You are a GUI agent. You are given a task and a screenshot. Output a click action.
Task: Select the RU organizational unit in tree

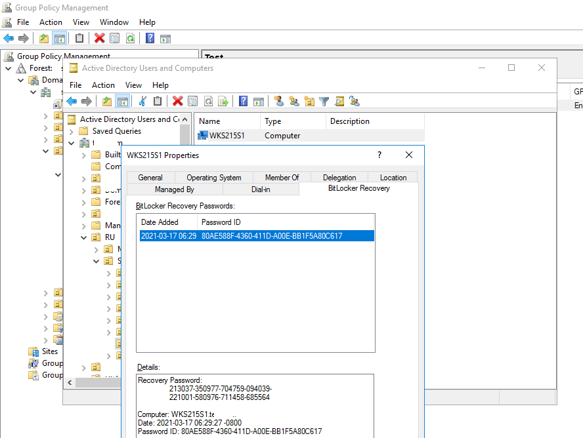[110, 237]
